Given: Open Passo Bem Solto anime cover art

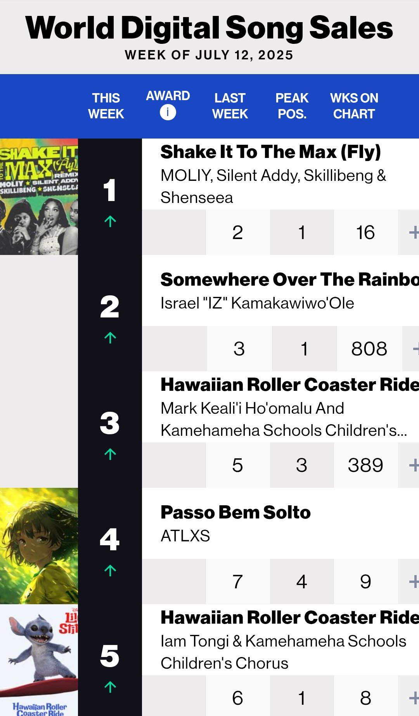Looking at the screenshot, I should [x=39, y=546].
